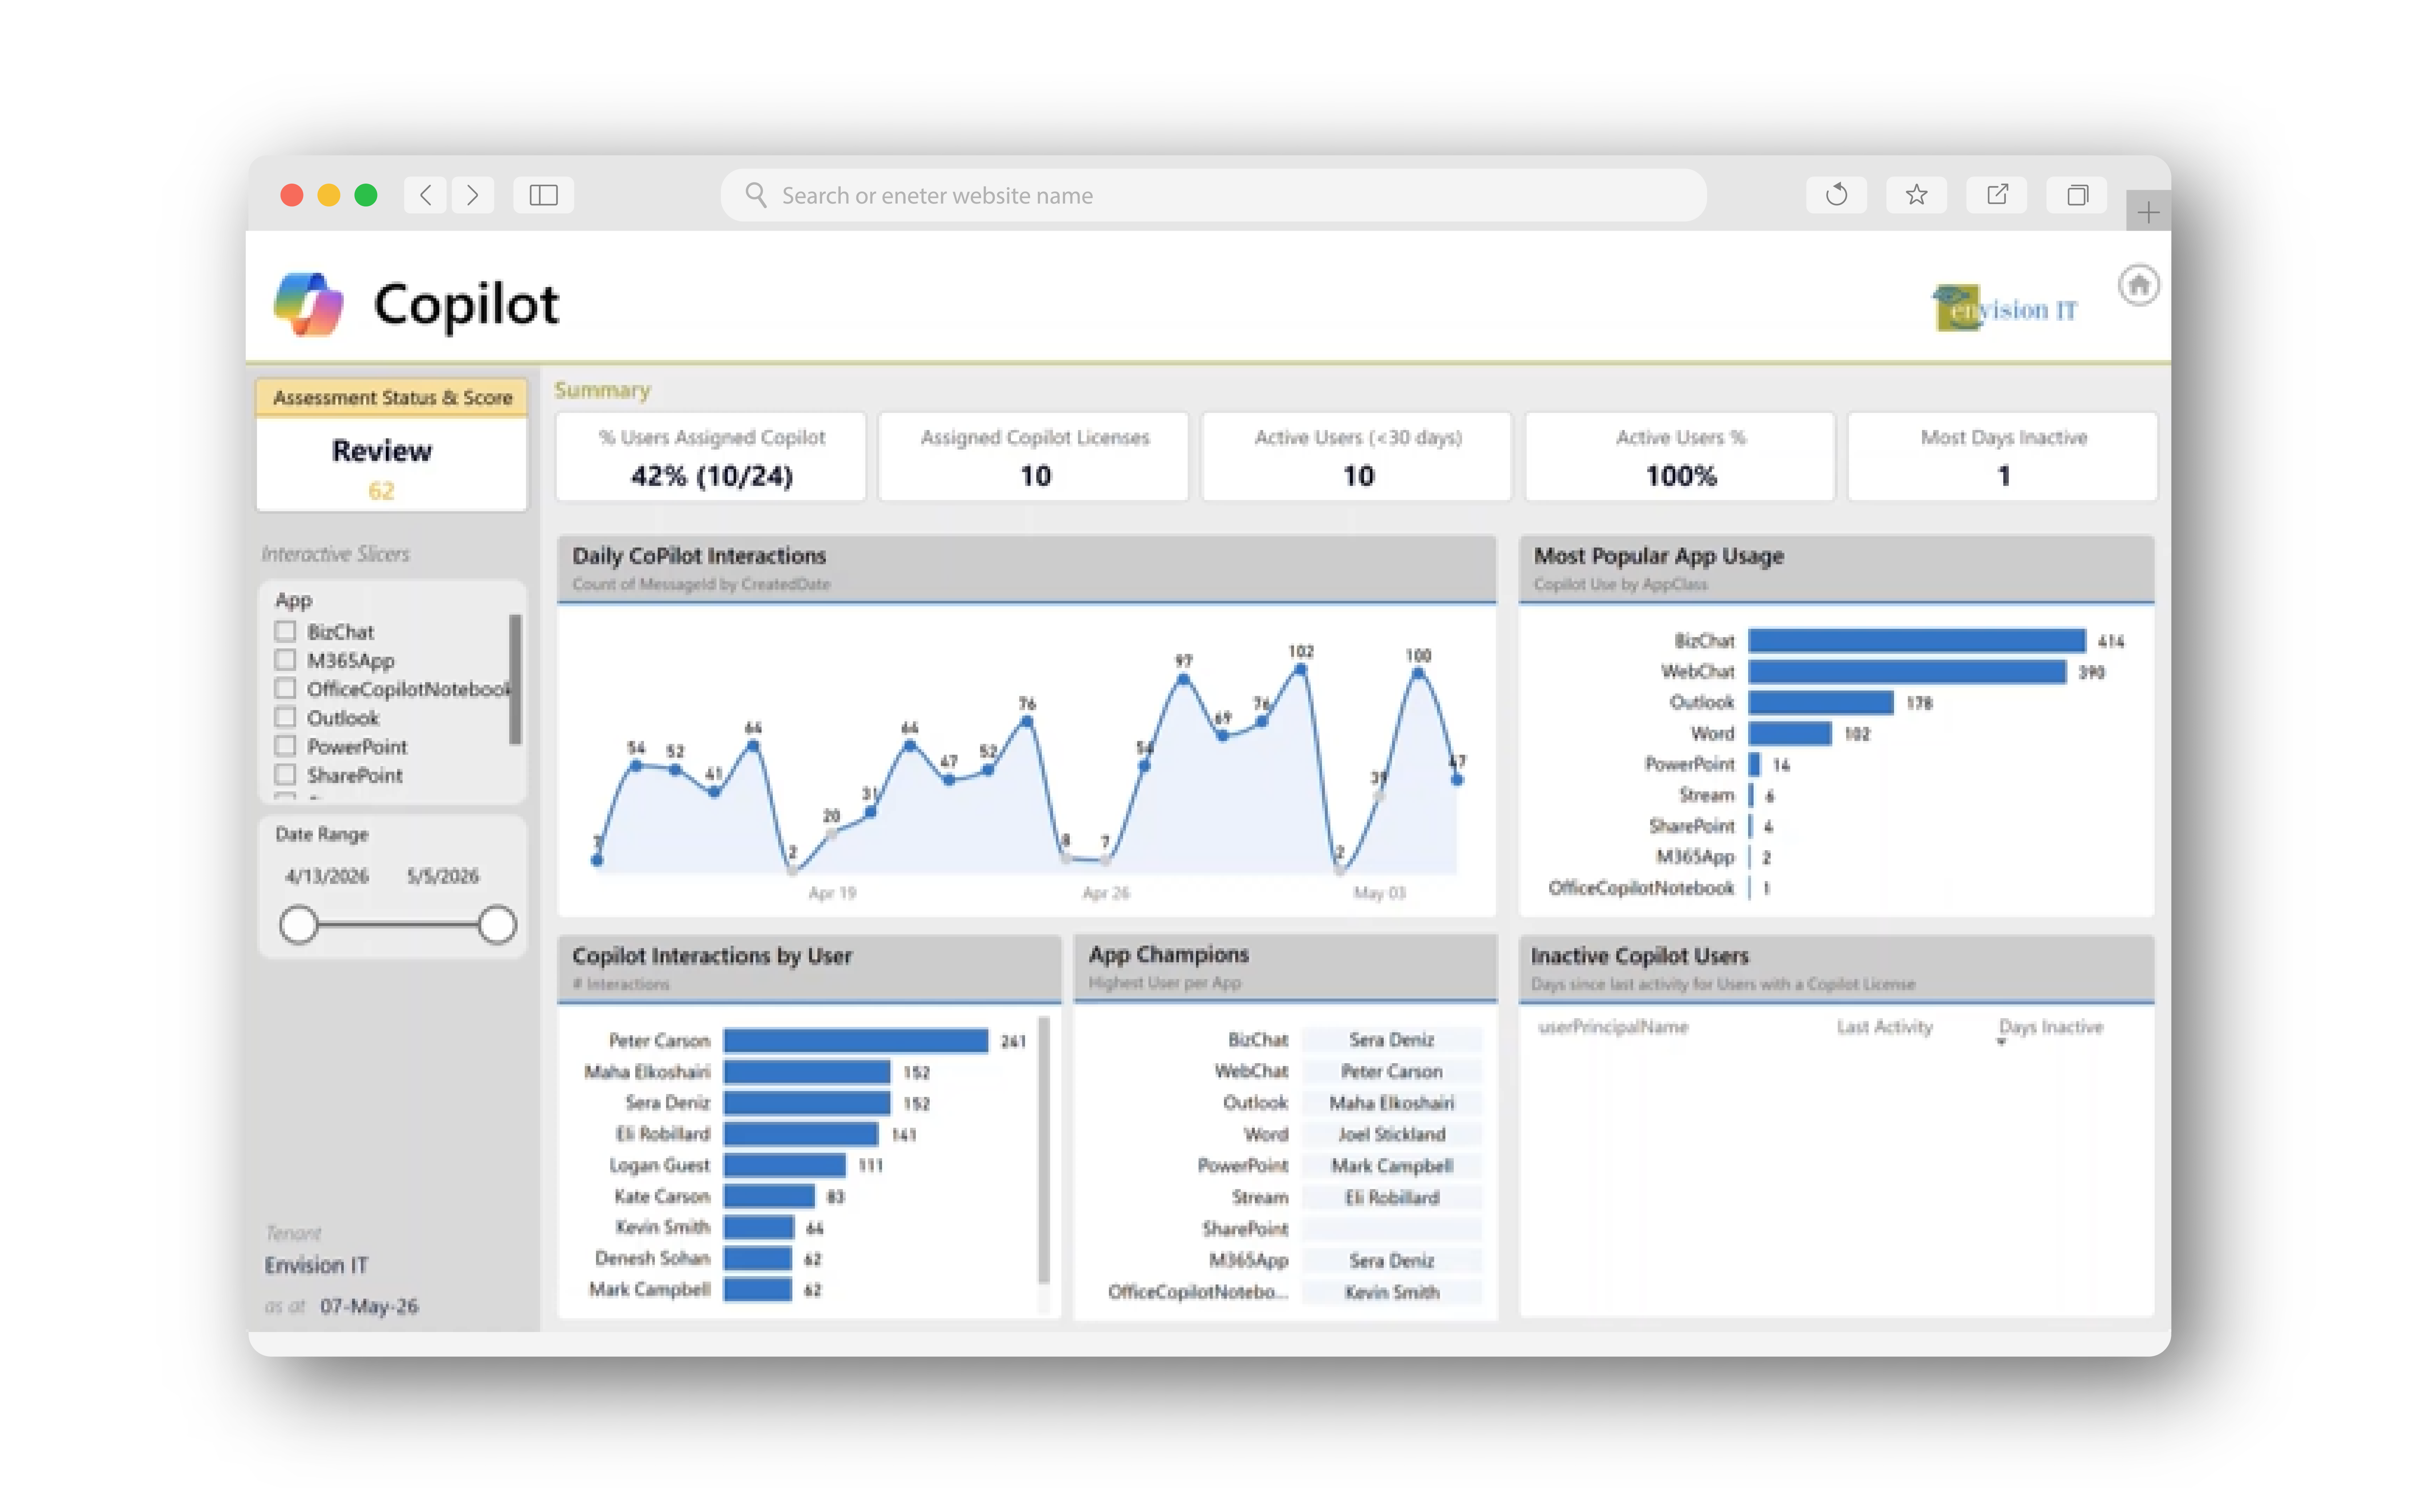
Task: Click Mark Campbell PowerPoint champion cell
Action: [1392, 1166]
